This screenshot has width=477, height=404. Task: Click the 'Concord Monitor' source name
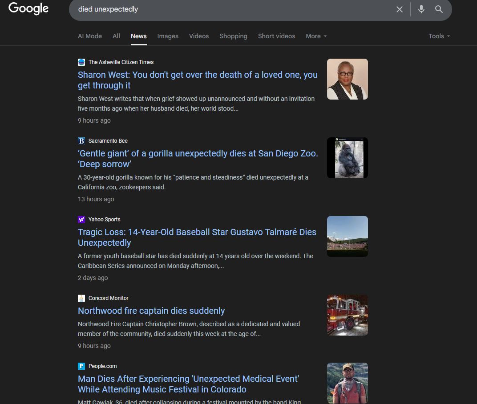[108, 298]
